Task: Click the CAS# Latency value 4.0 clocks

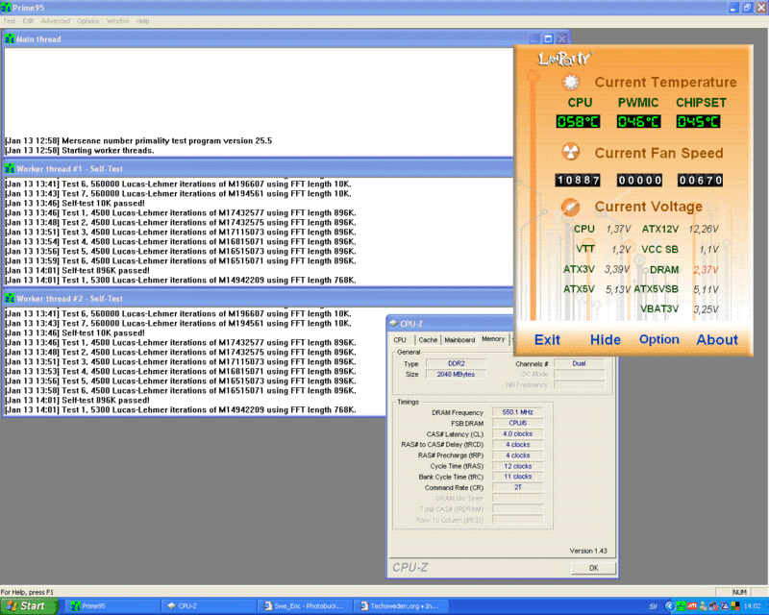Action: (x=517, y=434)
